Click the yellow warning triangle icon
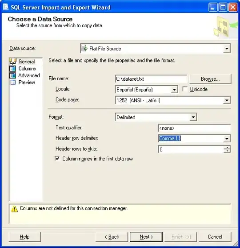 (x=15, y=209)
